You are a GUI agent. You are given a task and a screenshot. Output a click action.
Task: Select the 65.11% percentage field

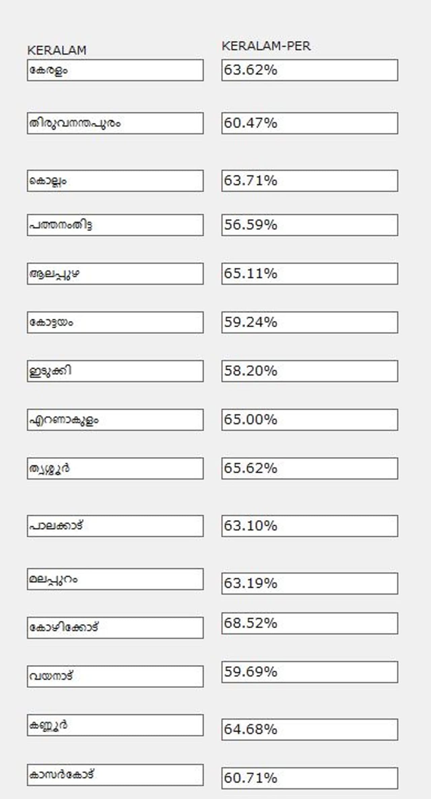(309, 273)
